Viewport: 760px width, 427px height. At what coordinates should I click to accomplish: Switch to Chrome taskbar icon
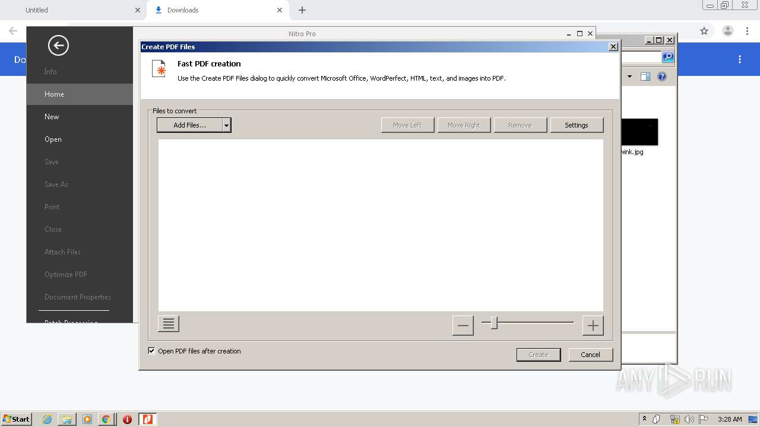pyautogui.click(x=106, y=419)
